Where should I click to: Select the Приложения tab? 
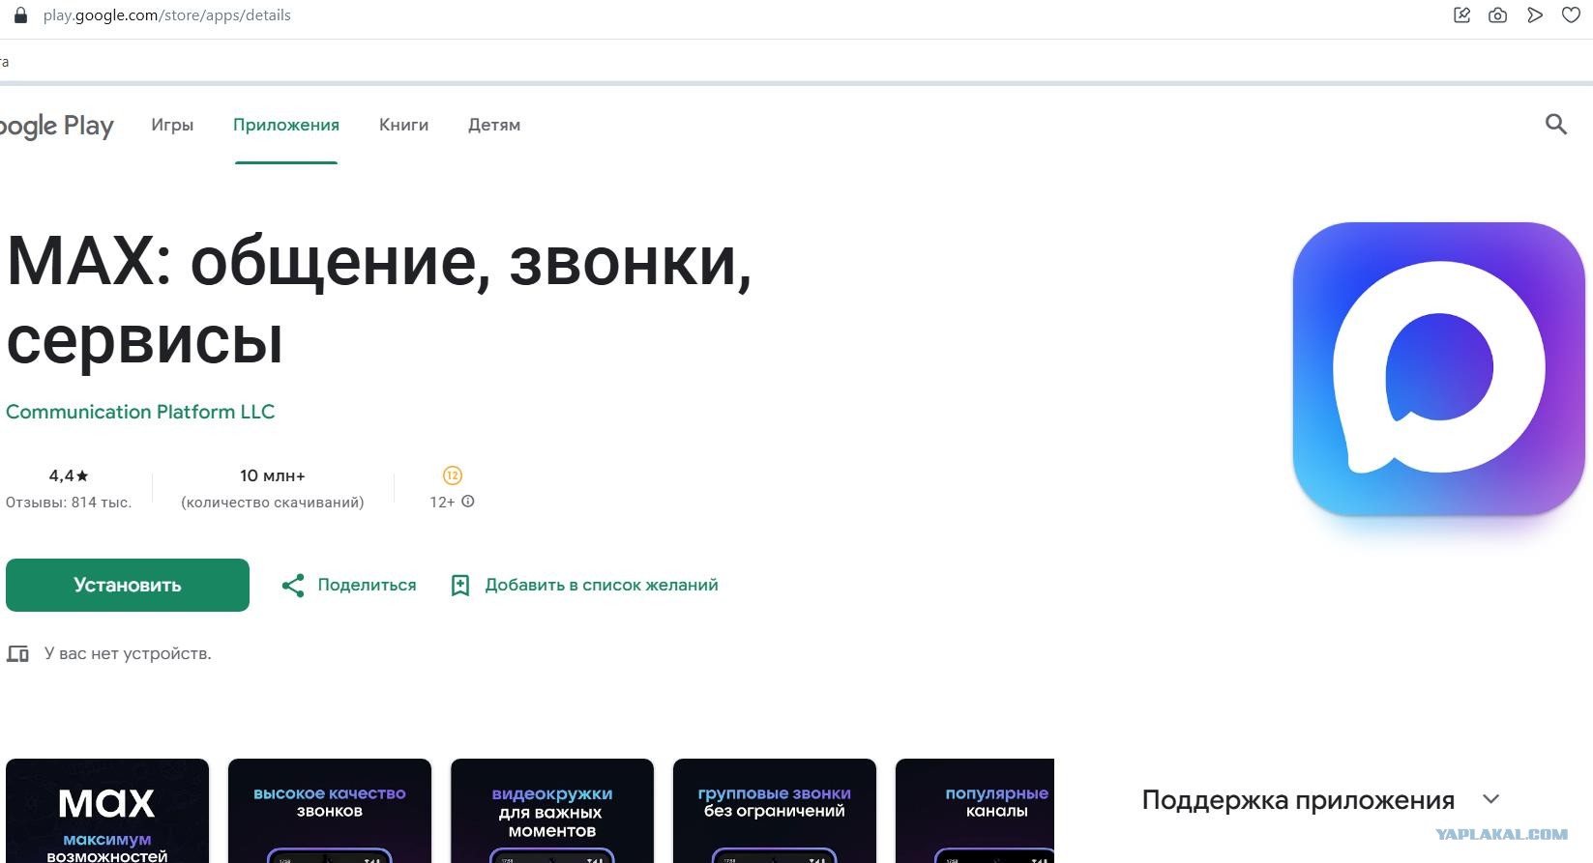pos(286,125)
